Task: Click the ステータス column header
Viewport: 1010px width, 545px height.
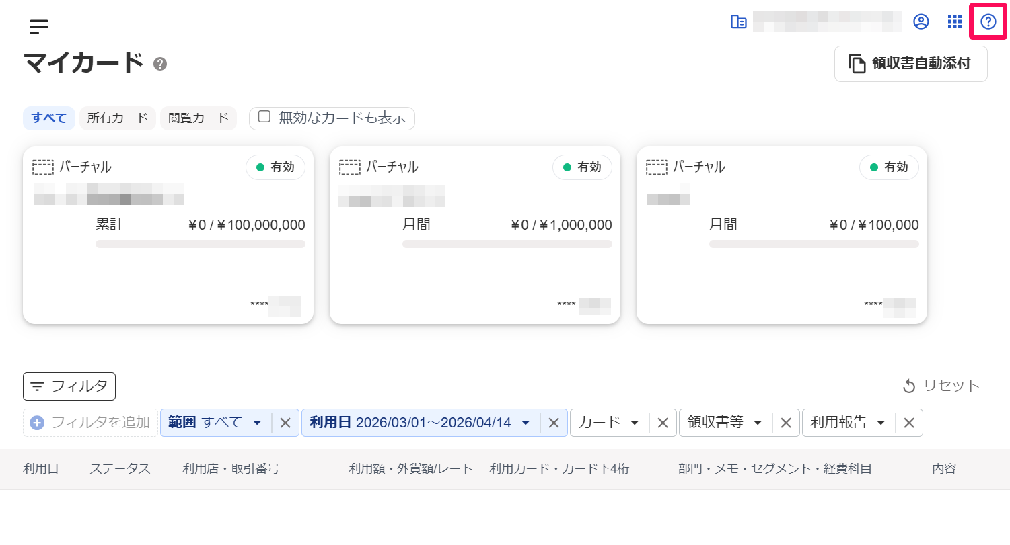Action: click(x=120, y=469)
